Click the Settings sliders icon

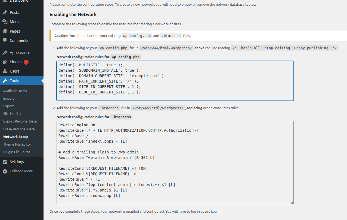pos(5,162)
